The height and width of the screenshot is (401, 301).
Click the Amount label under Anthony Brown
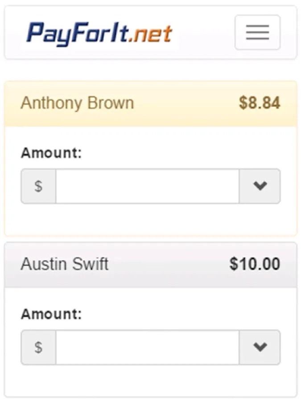point(51,153)
